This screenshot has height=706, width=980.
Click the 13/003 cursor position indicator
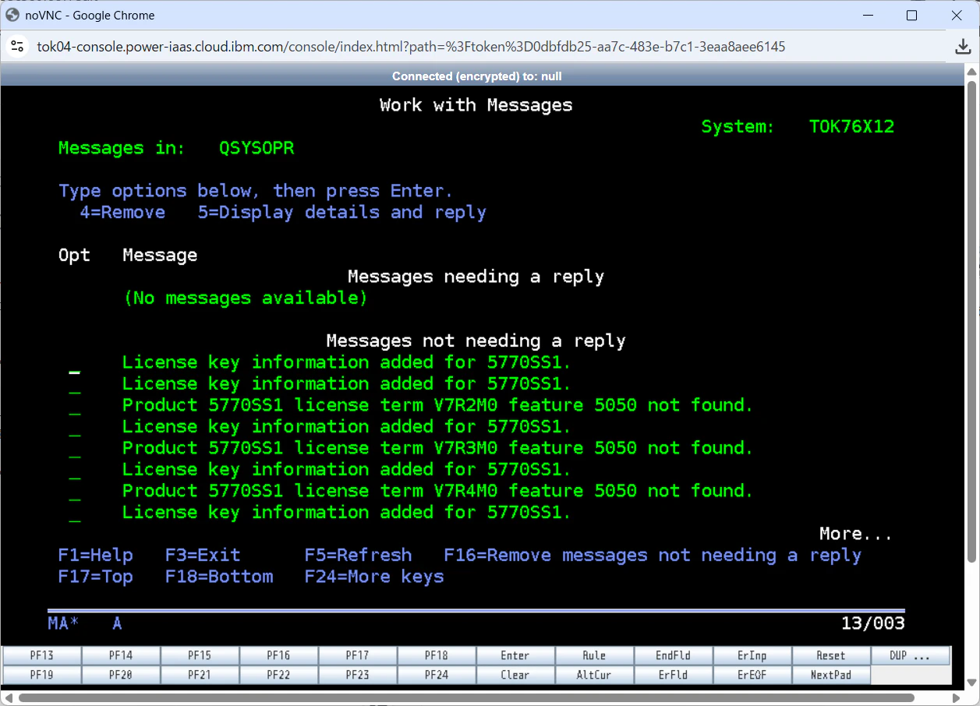(872, 623)
